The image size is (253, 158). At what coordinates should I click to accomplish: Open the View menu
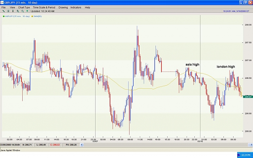coord(12,7)
